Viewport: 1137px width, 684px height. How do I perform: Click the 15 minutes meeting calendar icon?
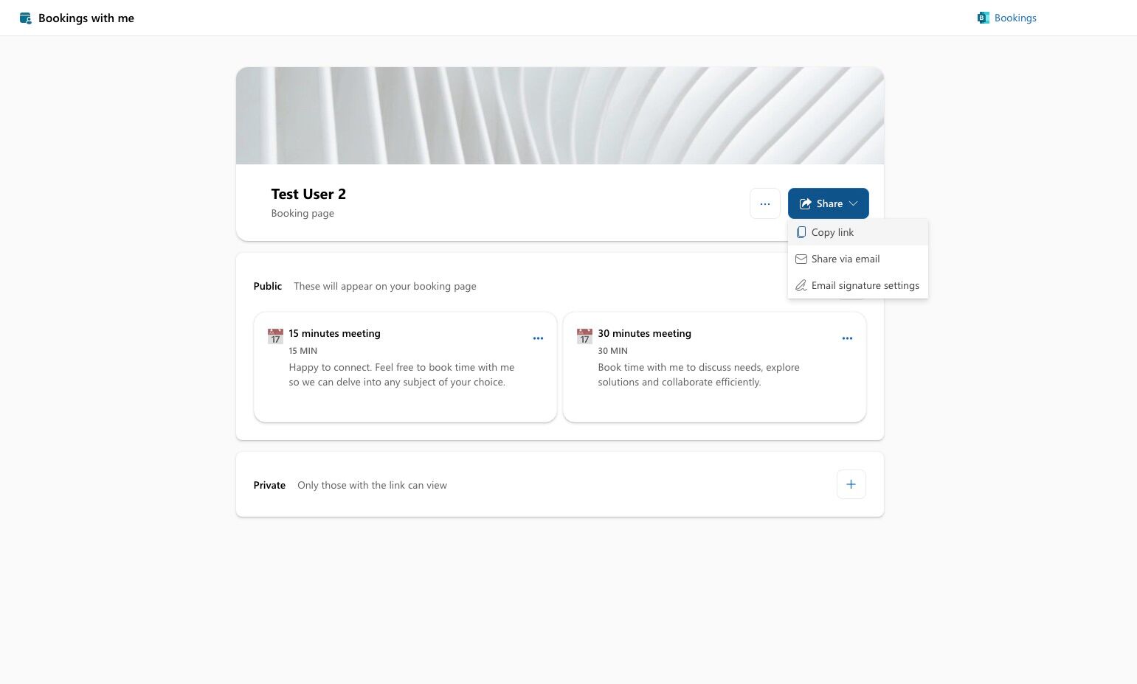coord(275,337)
